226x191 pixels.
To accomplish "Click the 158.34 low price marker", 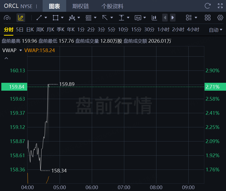I will click(x=59, y=171).
